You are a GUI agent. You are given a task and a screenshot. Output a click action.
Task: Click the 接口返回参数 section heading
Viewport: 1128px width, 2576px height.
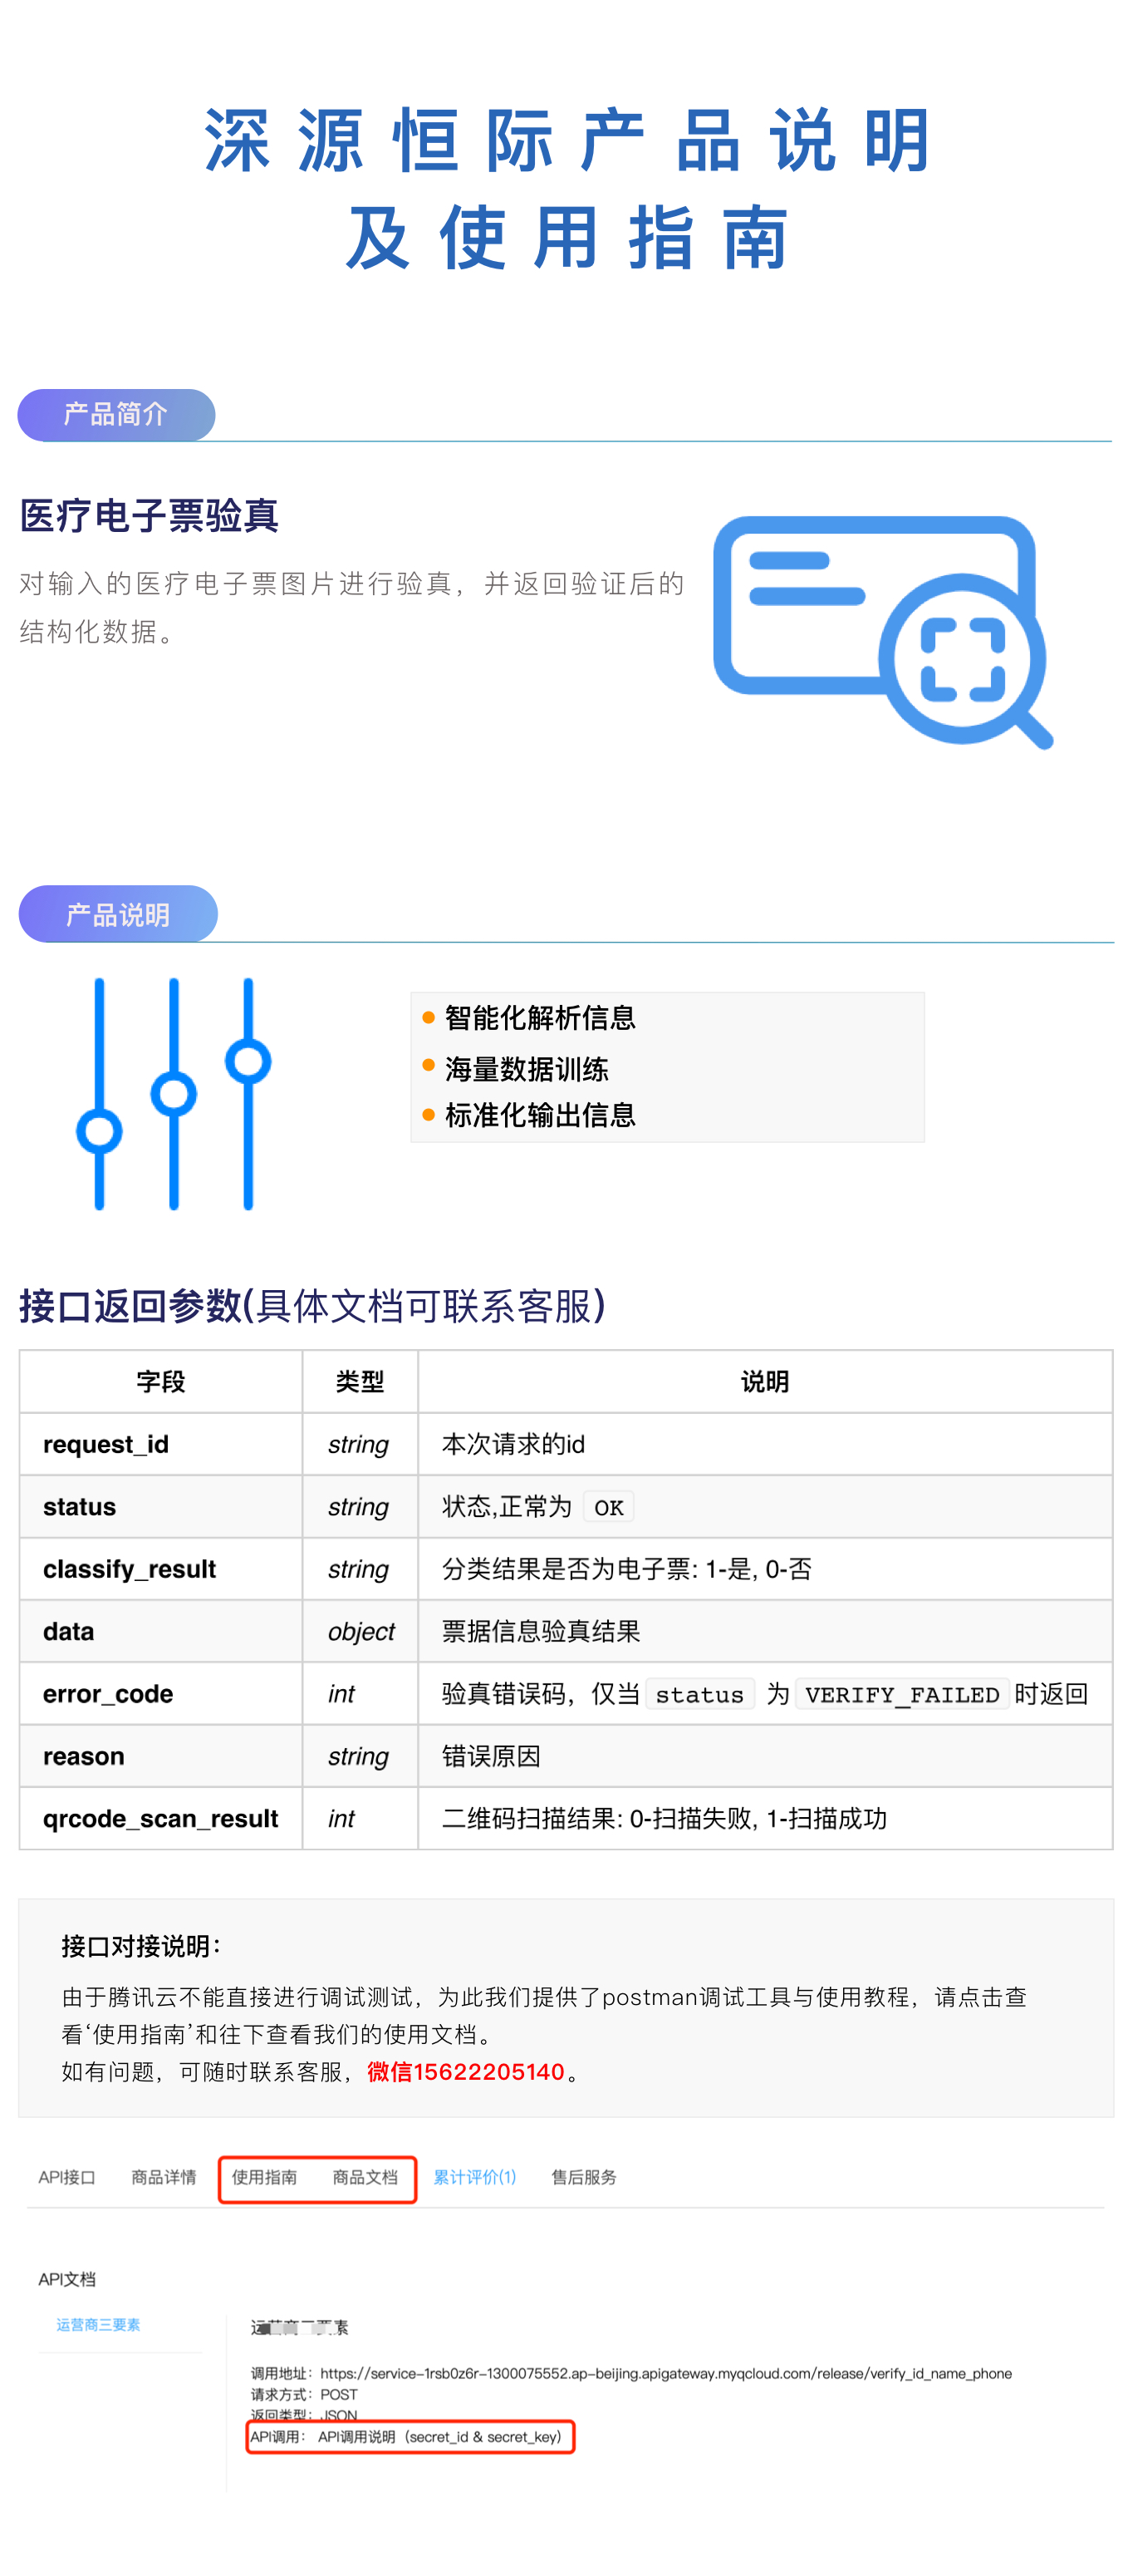pos(311,1306)
